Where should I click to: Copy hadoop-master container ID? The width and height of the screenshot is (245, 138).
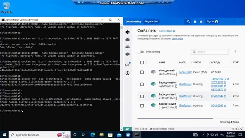(x=176, y=86)
